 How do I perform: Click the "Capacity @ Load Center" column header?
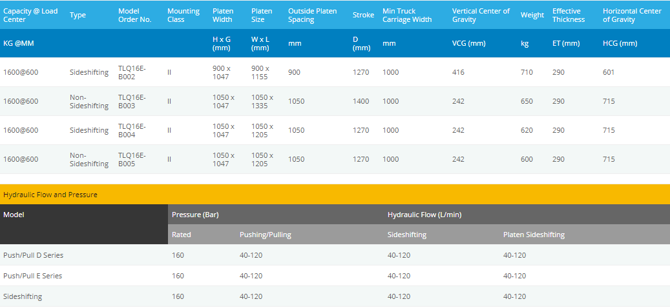[30, 15]
